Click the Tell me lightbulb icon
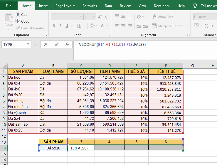 click(195, 6)
